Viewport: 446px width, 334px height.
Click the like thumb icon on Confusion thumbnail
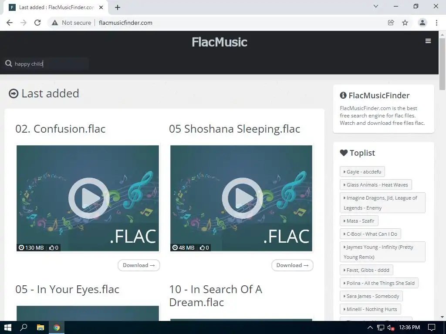point(52,247)
